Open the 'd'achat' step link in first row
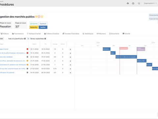The width and height of the screenshot is (158, 119). 4,49
